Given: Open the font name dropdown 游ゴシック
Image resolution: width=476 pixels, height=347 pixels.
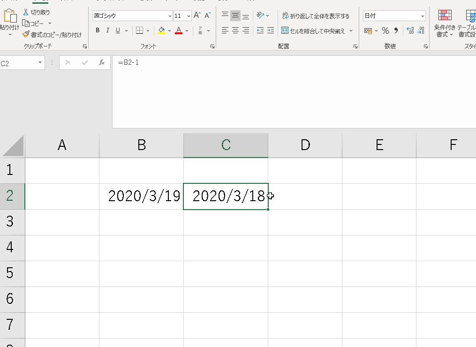Looking at the screenshot, I should pyautogui.click(x=132, y=16).
